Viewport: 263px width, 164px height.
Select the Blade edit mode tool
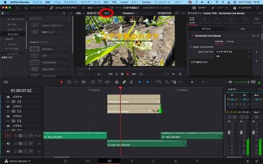(x=83, y=82)
